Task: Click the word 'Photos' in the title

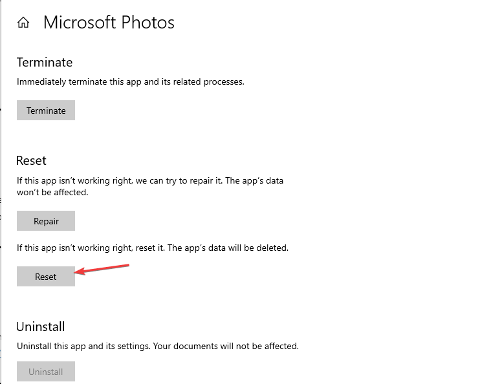Action: [x=147, y=23]
